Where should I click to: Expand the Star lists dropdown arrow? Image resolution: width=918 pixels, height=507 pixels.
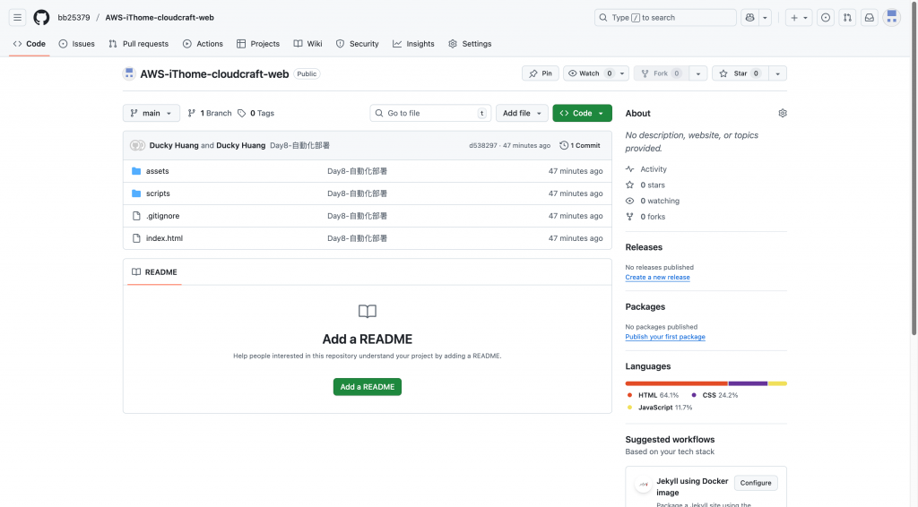pyautogui.click(x=777, y=73)
